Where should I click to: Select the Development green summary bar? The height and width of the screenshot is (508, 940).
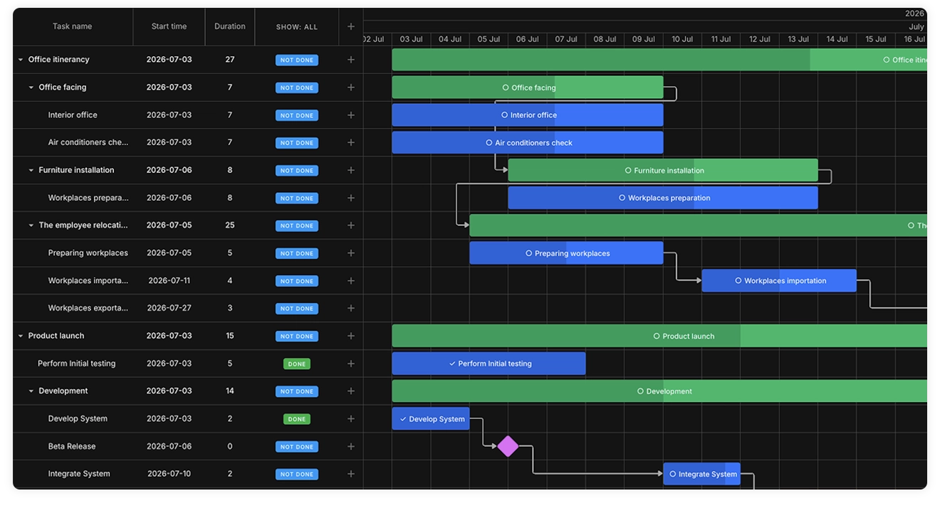point(659,391)
